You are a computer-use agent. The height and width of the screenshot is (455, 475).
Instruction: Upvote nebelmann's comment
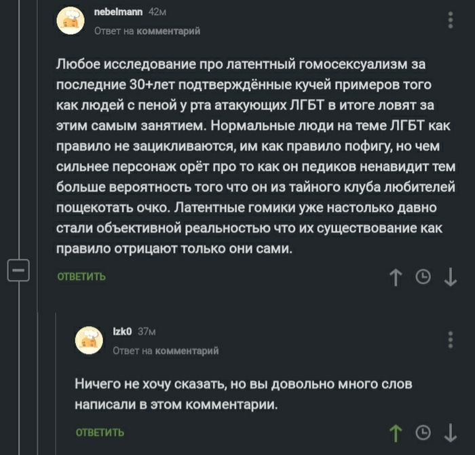point(397,276)
